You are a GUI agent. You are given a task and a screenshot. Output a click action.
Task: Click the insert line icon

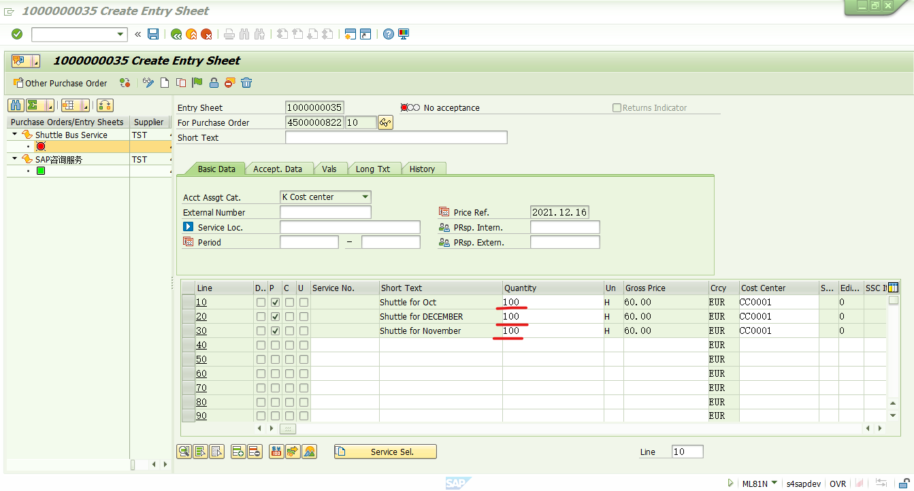(x=238, y=451)
